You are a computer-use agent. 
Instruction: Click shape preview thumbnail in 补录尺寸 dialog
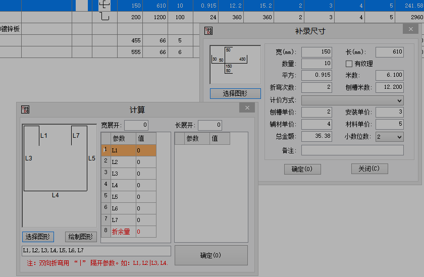point(235,65)
